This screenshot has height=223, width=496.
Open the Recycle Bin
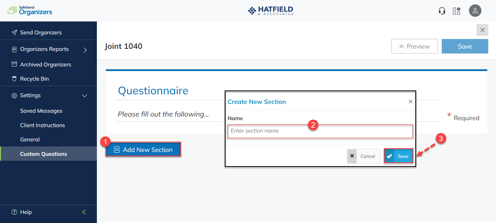coord(34,79)
